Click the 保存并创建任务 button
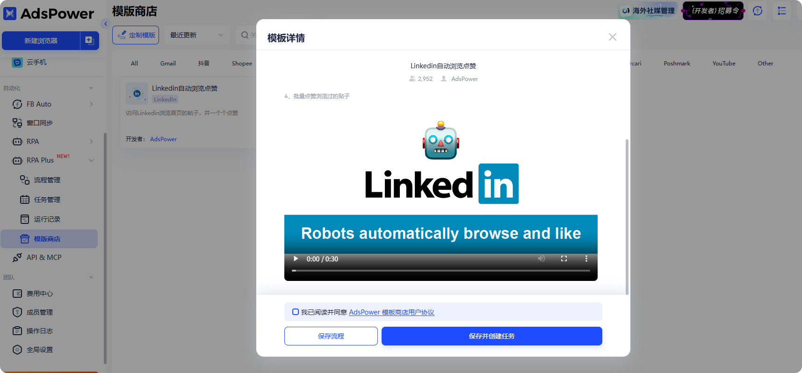The width and height of the screenshot is (802, 373). coord(492,336)
